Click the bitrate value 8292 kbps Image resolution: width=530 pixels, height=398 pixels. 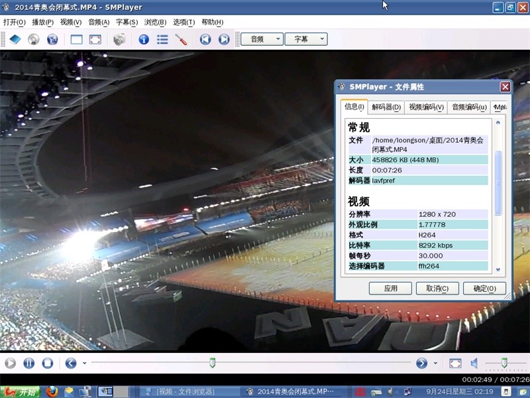click(x=435, y=245)
